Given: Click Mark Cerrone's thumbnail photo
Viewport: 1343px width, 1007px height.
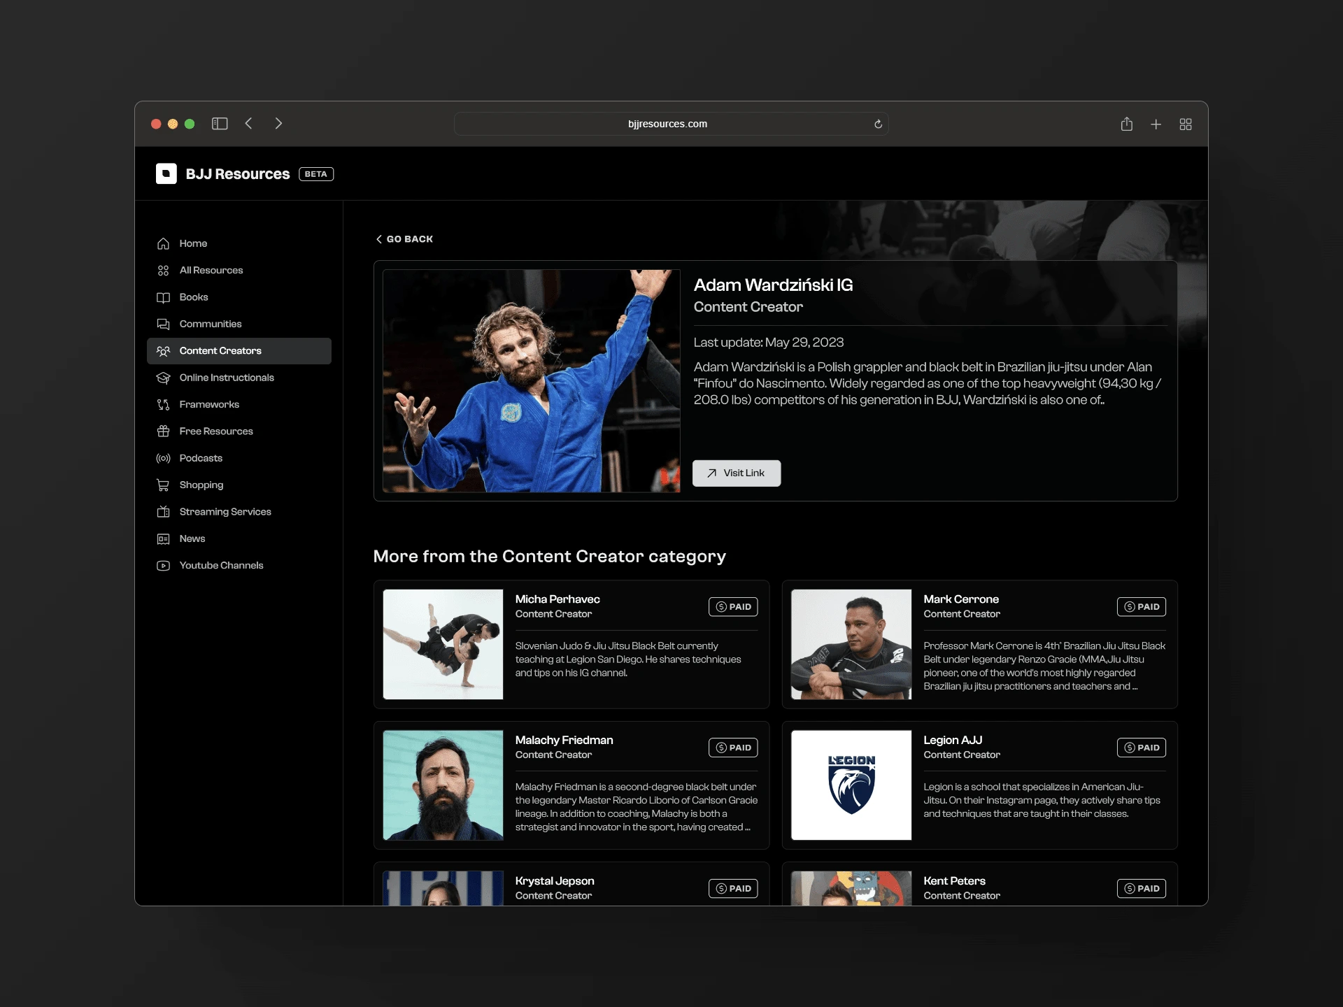Looking at the screenshot, I should pos(851,644).
